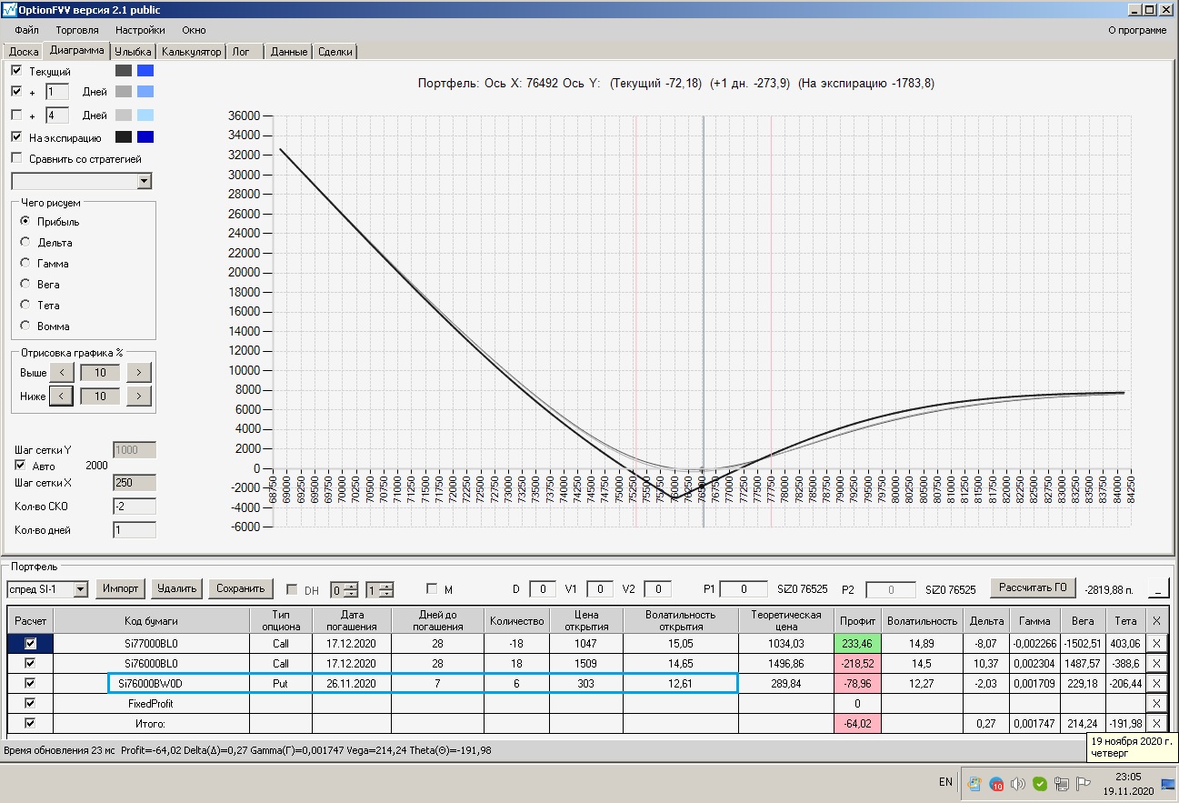
Task: Switch to the Доска tab
Action: click(x=24, y=52)
